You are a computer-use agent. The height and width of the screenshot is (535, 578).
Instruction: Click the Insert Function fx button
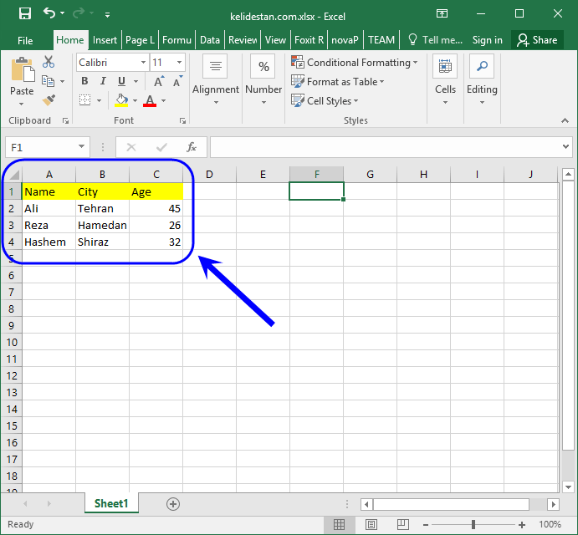[x=192, y=147]
